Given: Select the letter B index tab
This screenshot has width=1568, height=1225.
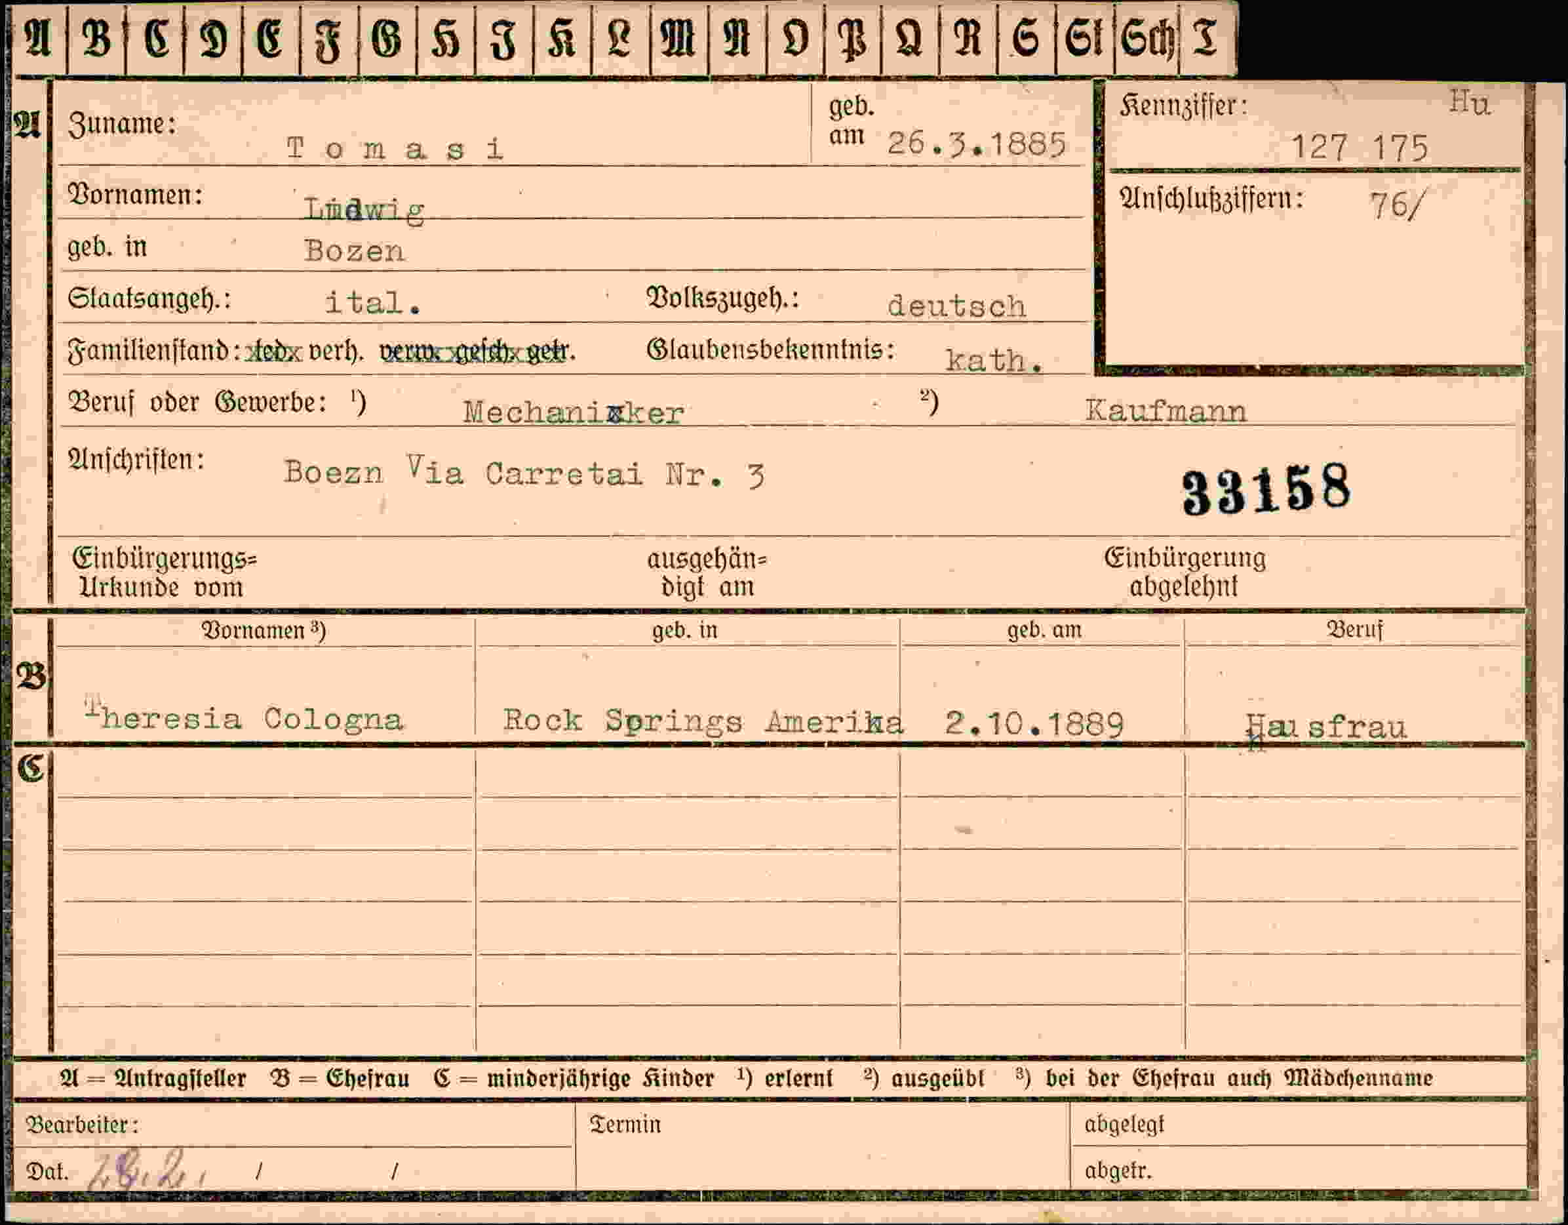Looking at the screenshot, I should coord(97,39).
